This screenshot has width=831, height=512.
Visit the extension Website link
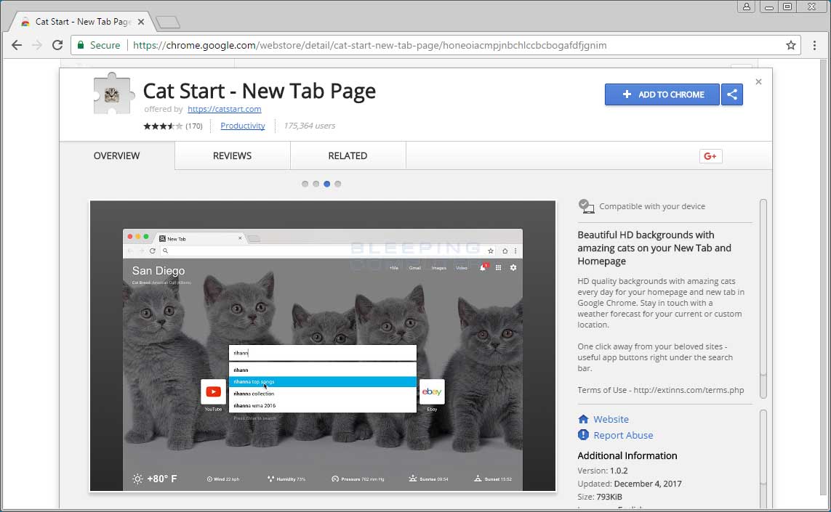click(x=611, y=419)
